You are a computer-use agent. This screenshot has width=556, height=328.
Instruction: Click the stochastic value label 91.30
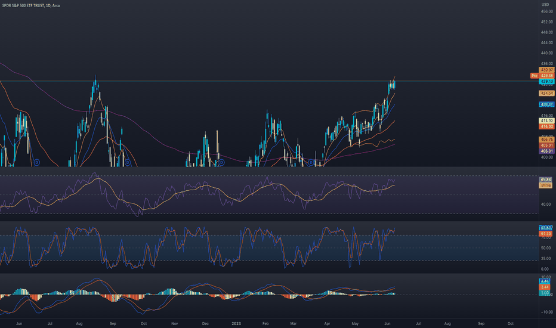546,234
